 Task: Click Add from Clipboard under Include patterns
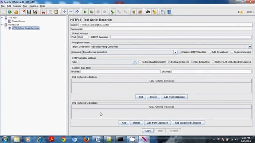(174, 97)
